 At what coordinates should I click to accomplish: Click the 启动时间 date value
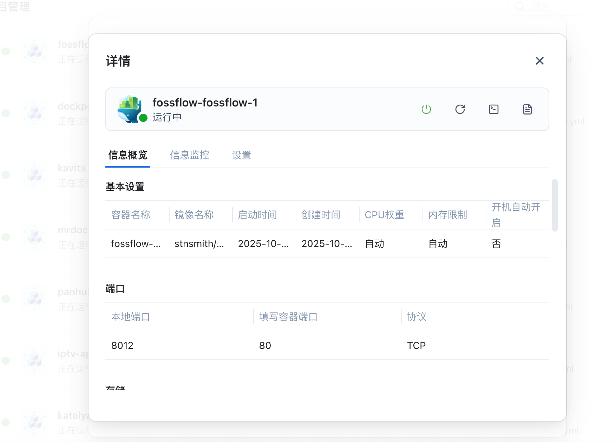(263, 243)
